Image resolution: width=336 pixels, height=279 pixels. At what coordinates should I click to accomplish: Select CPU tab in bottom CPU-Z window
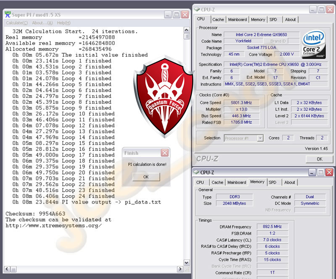pos(200,183)
